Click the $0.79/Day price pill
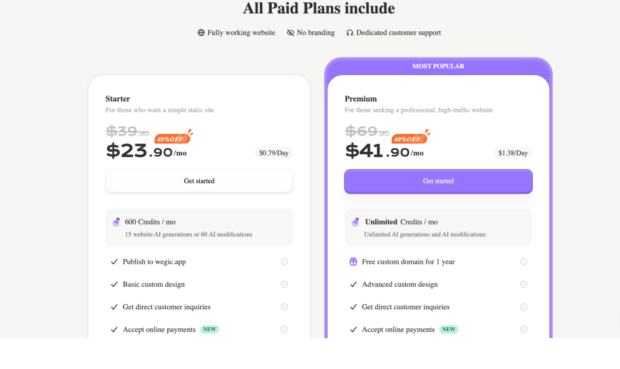Viewport: 620px width, 369px height. pos(274,153)
